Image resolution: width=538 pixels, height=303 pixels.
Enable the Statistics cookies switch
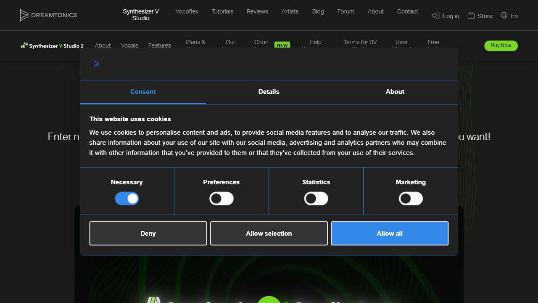pos(316,199)
